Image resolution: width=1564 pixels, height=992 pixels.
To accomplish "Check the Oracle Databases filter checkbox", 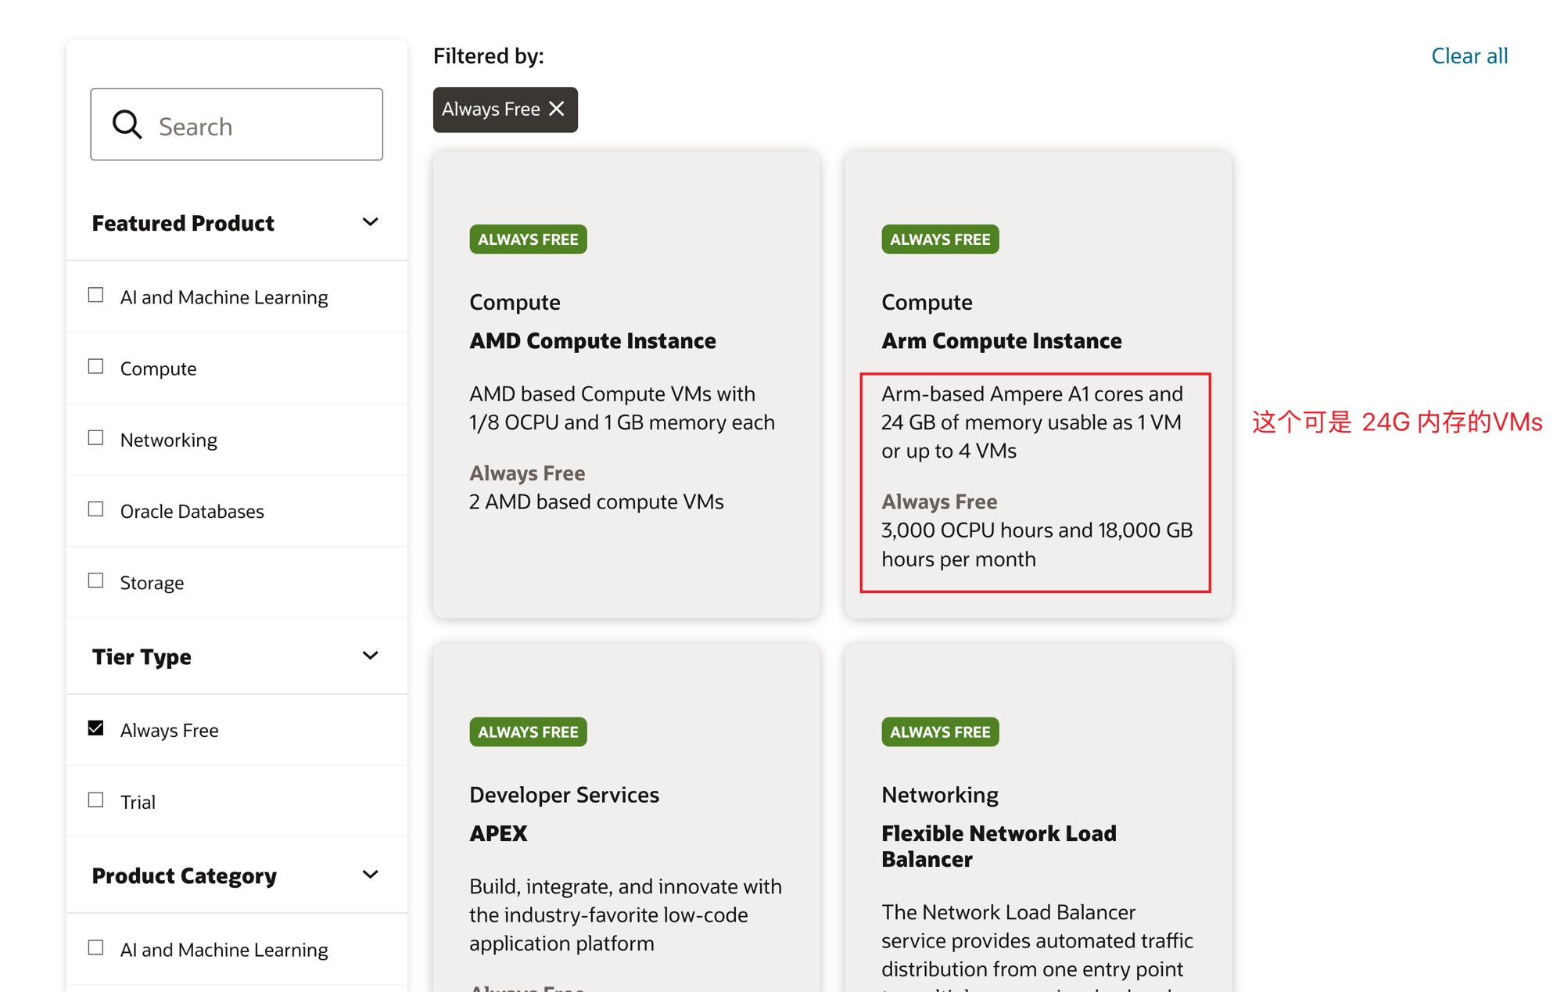I will (x=95, y=509).
